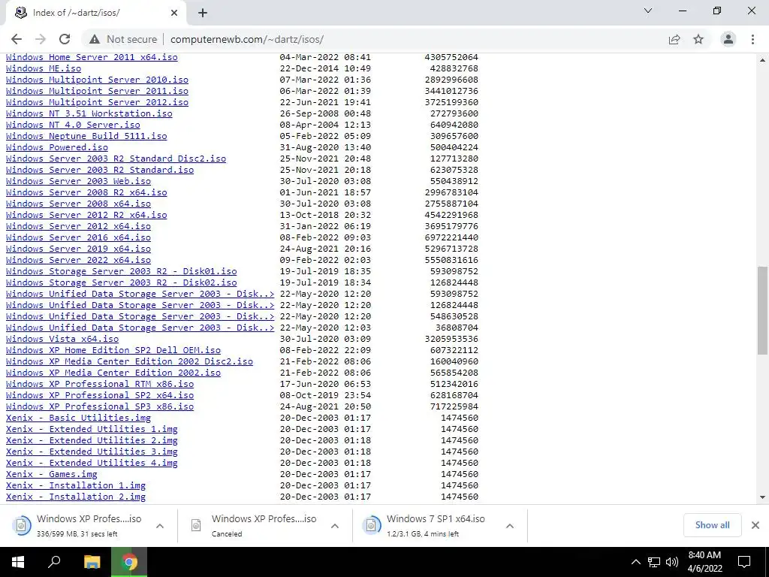Viewport: 769px width, 577px height.
Task: Reload the current page
Action: [x=65, y=39]
